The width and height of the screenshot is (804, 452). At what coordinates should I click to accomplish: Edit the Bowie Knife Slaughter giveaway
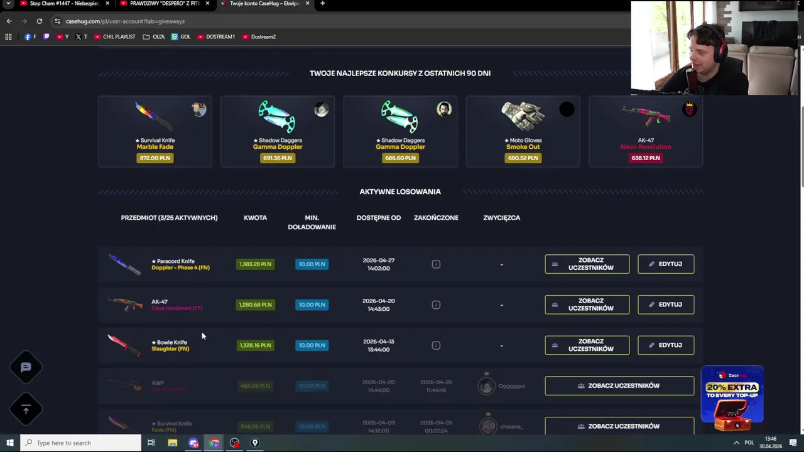click(666, 345)
